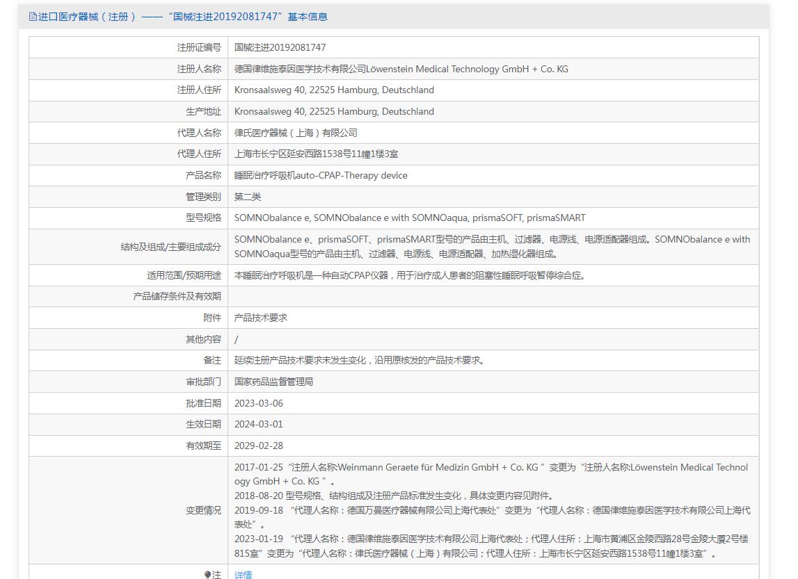Click the Kronsaalsweg address in 注册人住所 row
Screen dimensions: 798x579
[334, 90]
